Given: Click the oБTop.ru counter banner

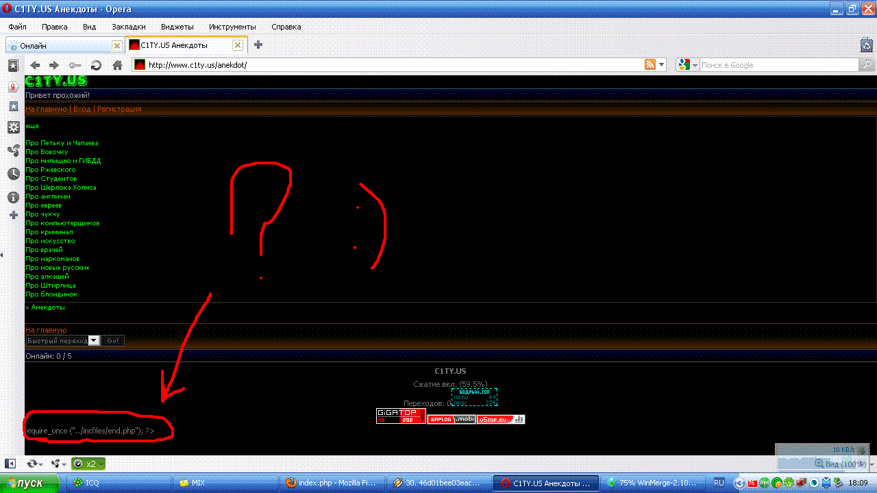Looking at the screenshot, I should 501,419.
